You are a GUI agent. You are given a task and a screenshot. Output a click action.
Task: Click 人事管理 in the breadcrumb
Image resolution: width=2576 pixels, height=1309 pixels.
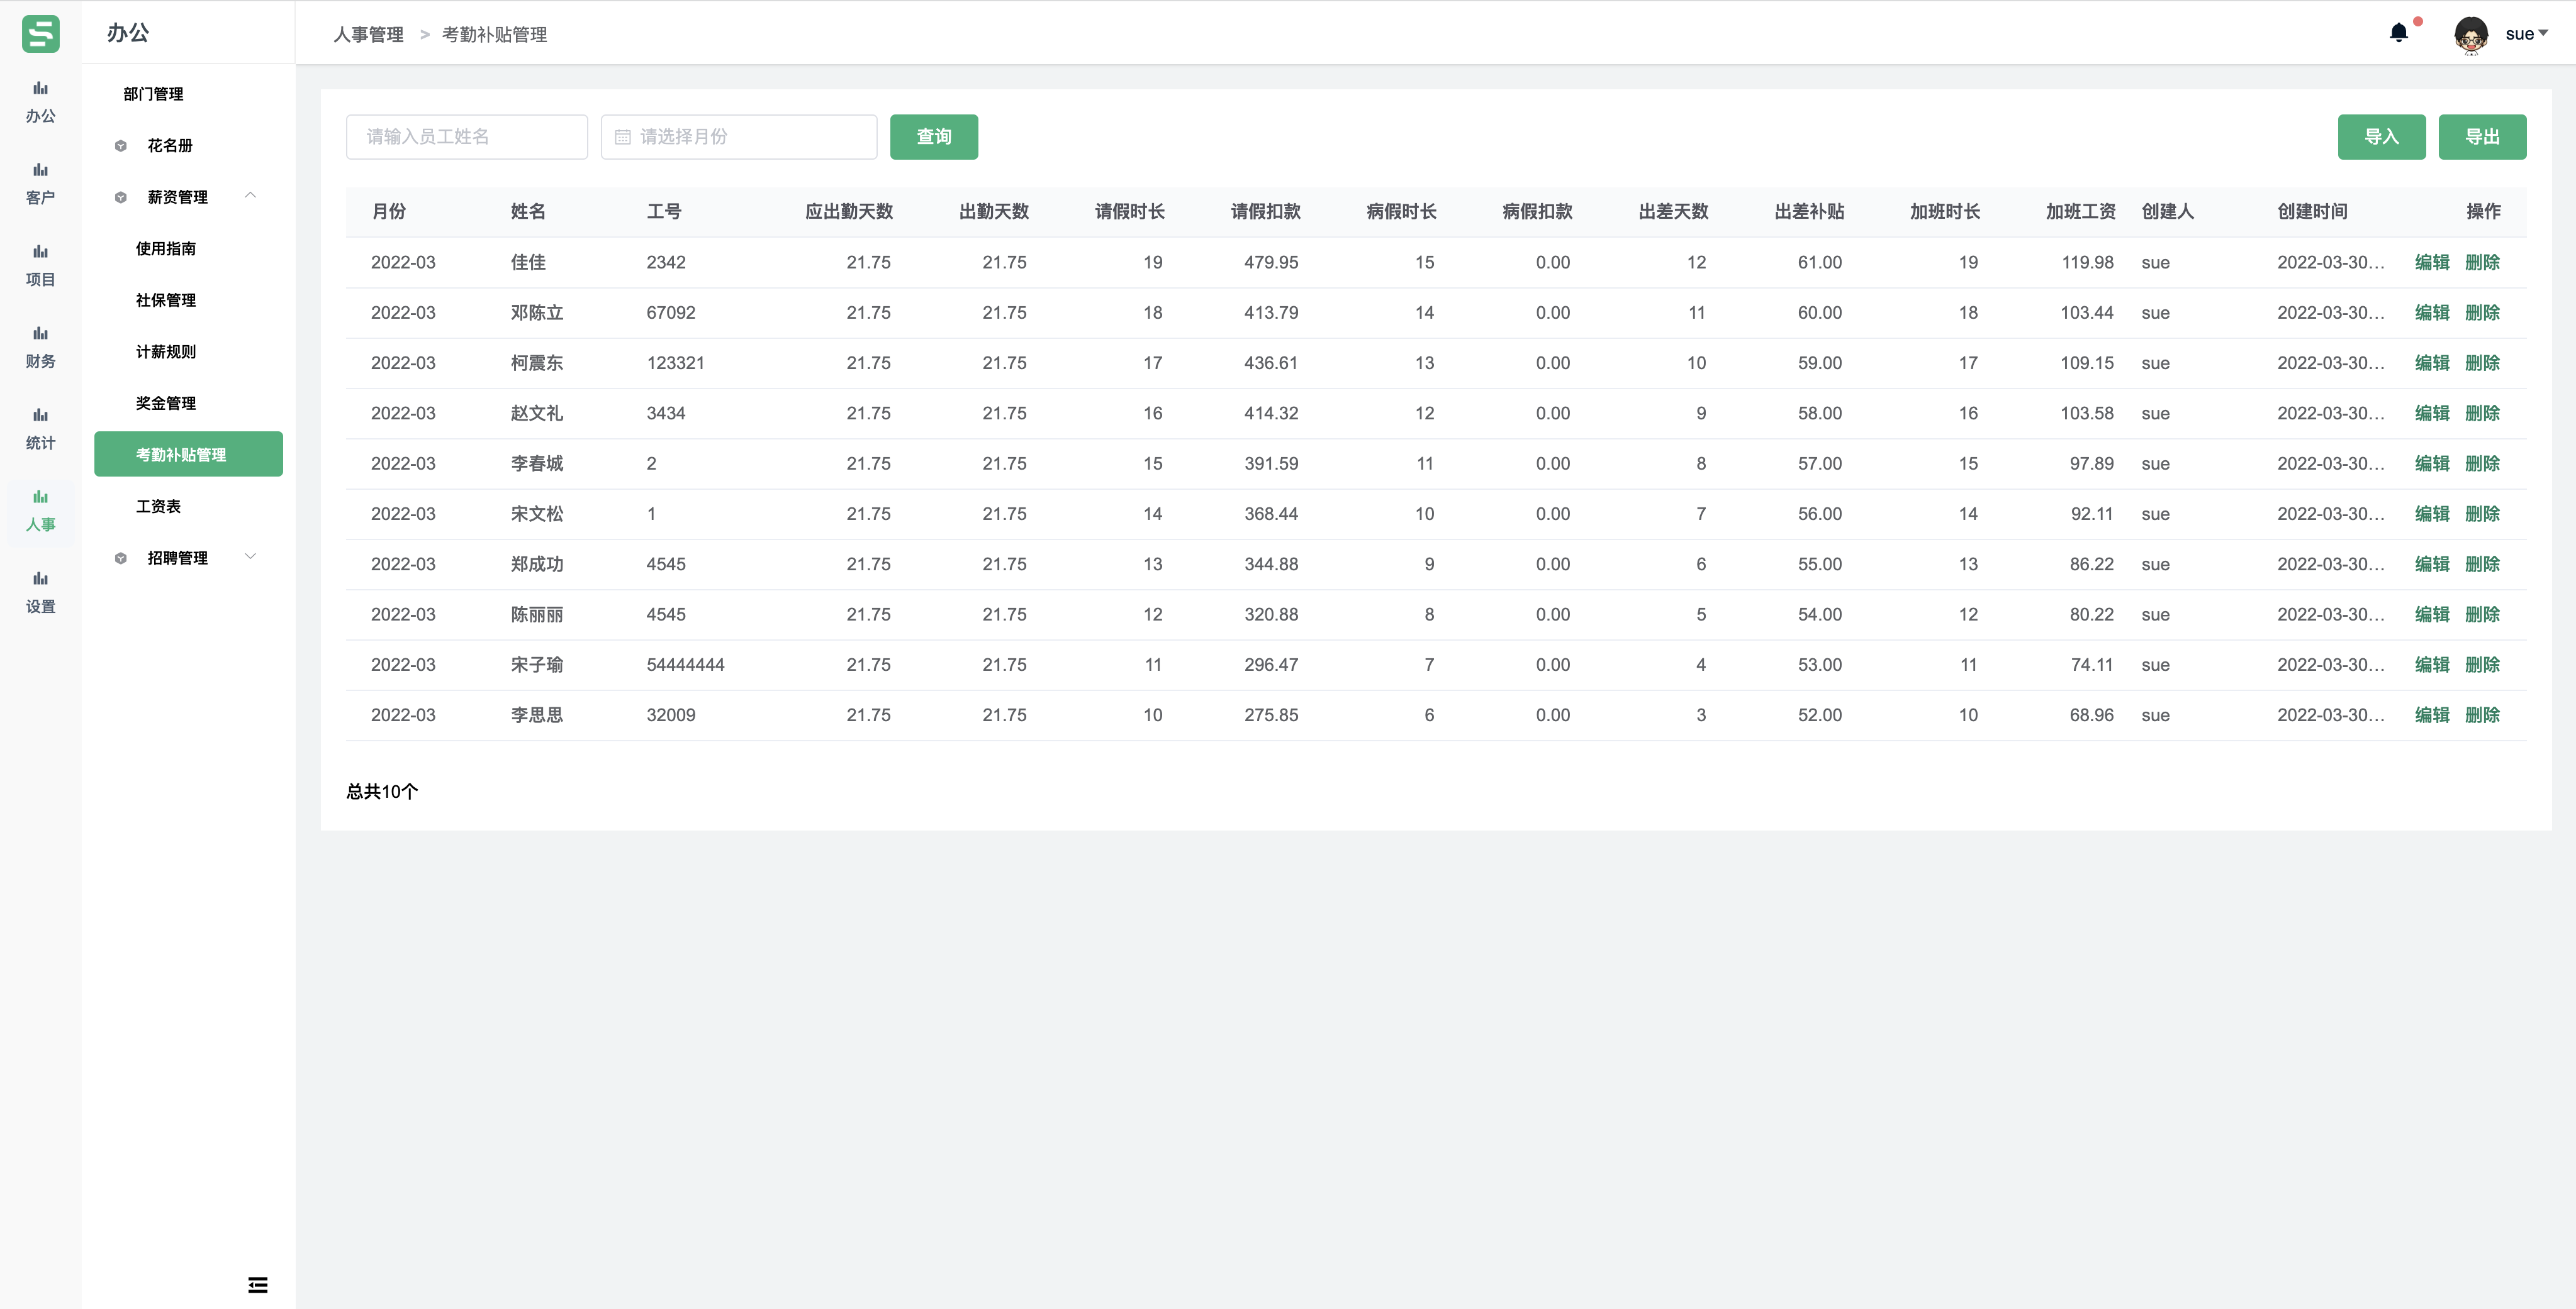tap(368, 35)
